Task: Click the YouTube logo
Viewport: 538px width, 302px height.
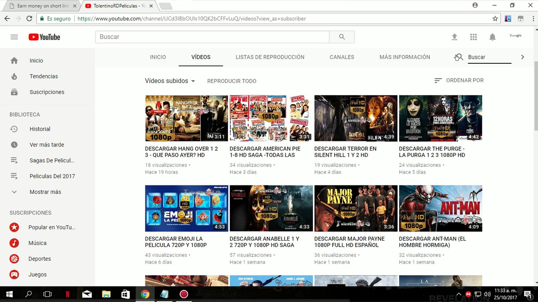Action: coord(44,37)
